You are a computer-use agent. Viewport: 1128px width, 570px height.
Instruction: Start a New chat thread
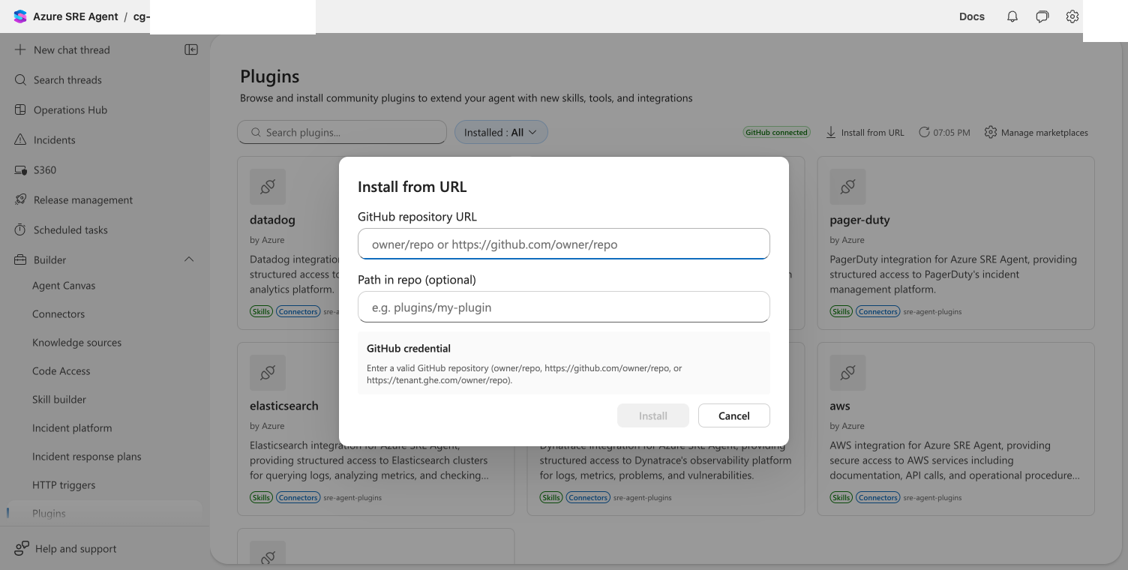pos(72,49)
